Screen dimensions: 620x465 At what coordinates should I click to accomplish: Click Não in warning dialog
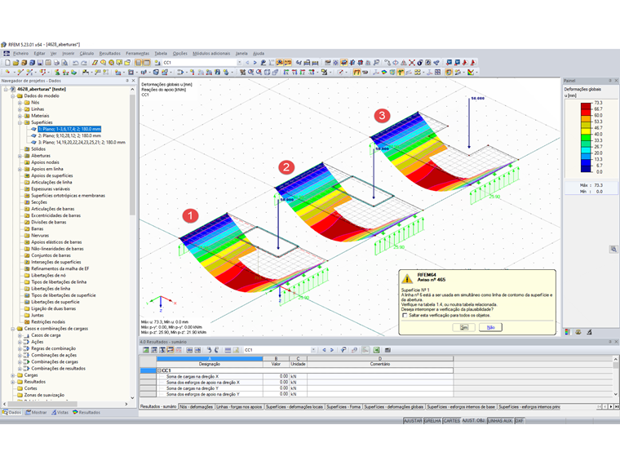tap(491, 327)
